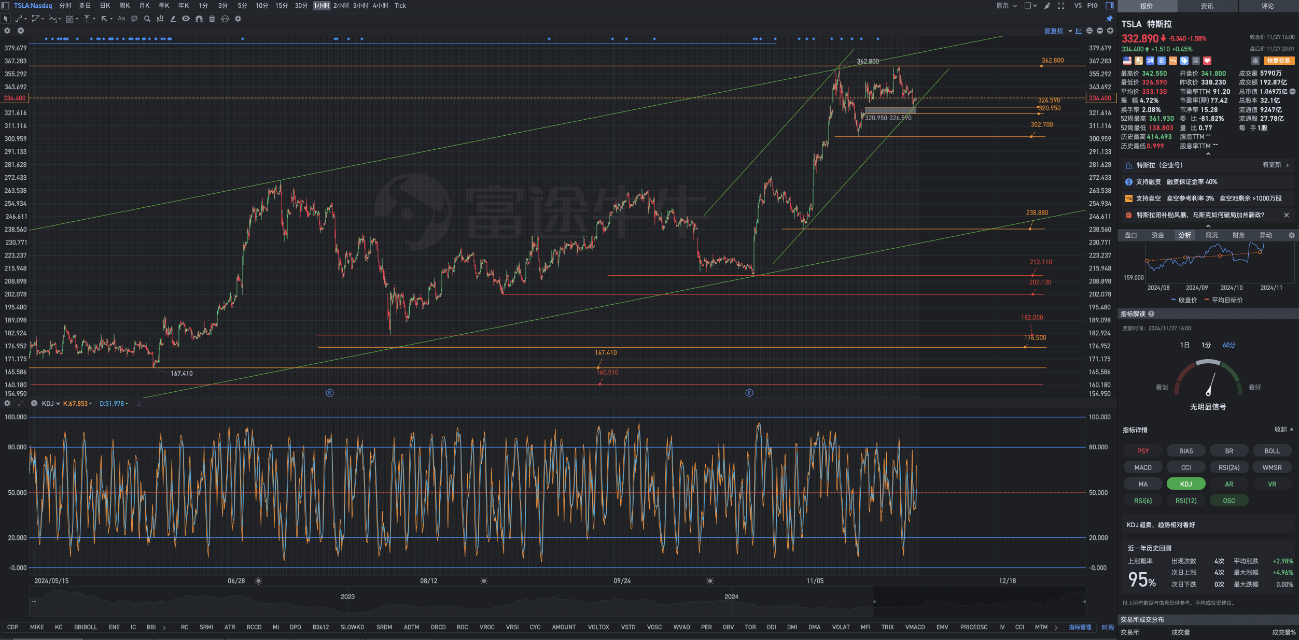Toggle the PSY indicator pill
1299x640 pixels.
pos(1143,451)
